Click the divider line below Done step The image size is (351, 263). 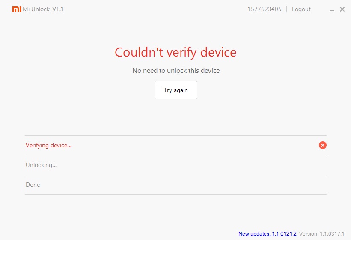coord(175,194)
